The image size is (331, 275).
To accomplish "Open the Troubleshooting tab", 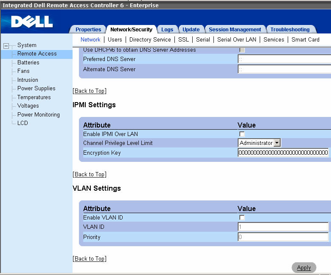I will tap(290, 30).
